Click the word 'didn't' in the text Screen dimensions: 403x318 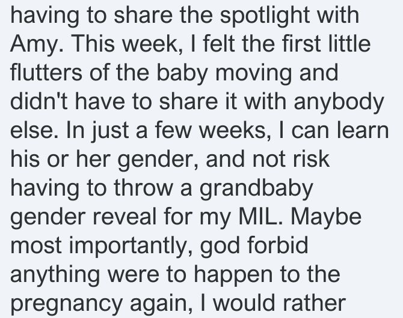pos(39,101)
